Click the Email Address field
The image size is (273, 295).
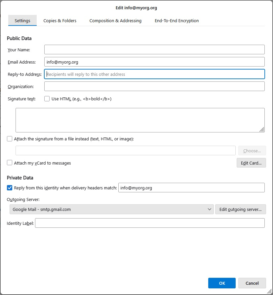pyautogui.click(x=154, y=62)
